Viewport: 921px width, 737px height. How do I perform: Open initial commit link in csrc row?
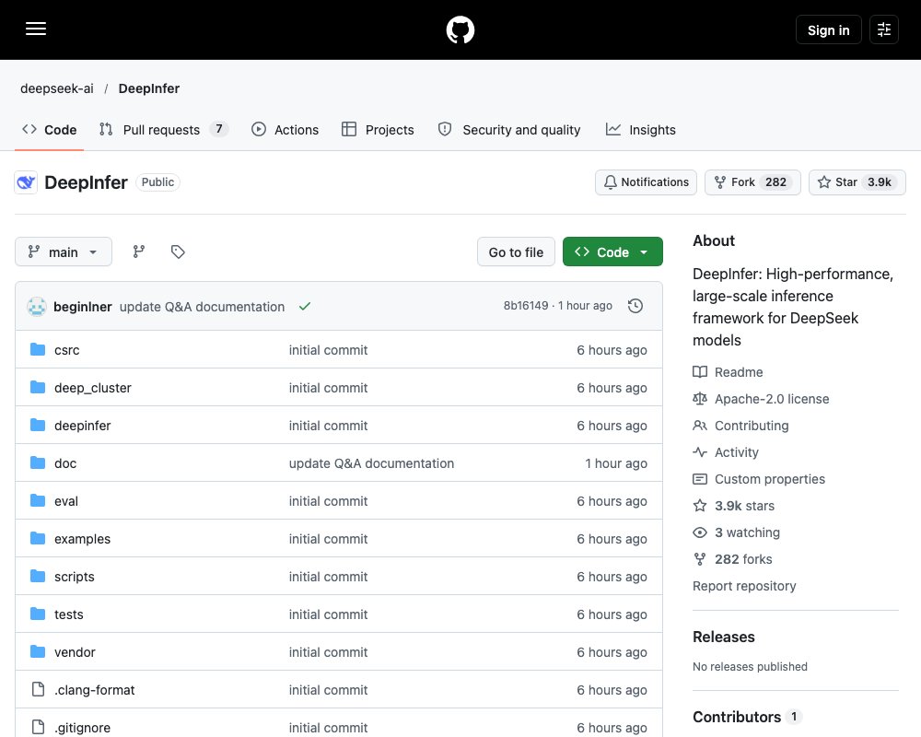[328, 350]
